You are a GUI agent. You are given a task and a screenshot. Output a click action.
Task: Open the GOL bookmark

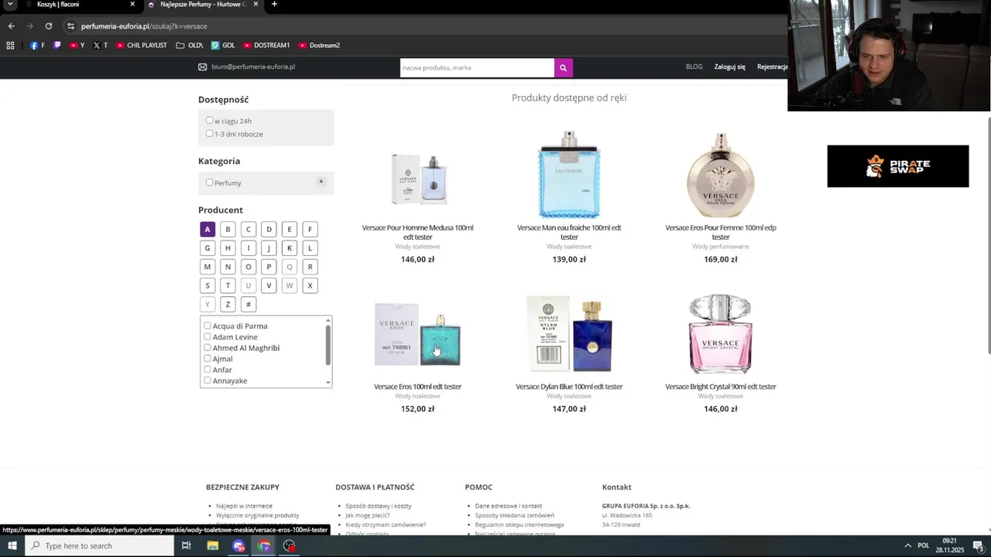coord(223,46)
